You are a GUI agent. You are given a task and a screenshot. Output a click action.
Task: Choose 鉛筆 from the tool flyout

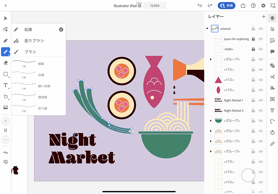(x=38, y=29)
